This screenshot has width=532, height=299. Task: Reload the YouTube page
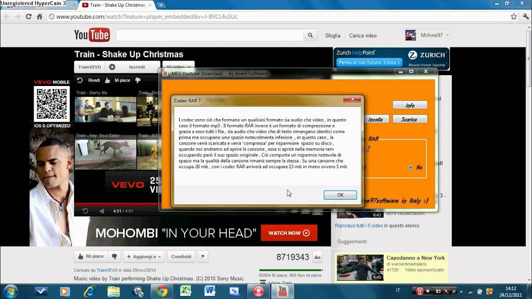pyautogui.click(x=29, y=17)
